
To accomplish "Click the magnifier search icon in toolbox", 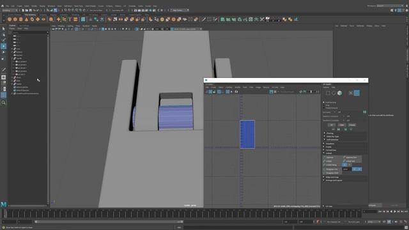I will point(3,103).
